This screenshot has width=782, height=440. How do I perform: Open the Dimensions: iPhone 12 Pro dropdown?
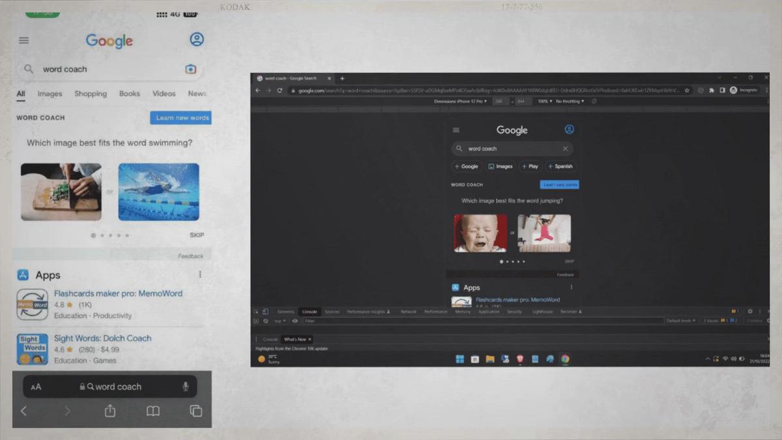(461, 102)
